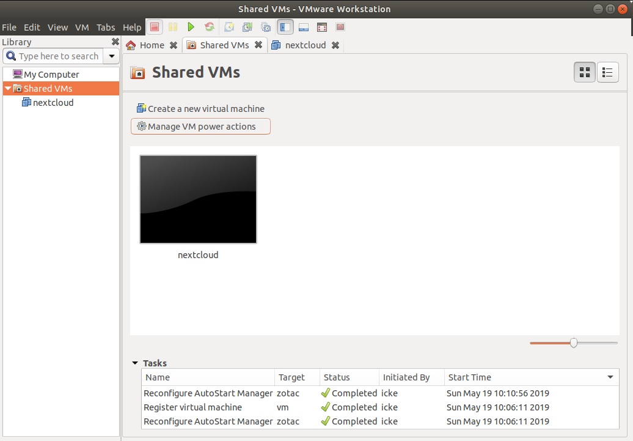Click the yellow Suspend (pause) toolbar icon
This screenshot has height=441, width=633.
coord(173,27)
